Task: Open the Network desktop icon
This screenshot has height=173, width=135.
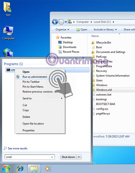Action: (8, 52)
